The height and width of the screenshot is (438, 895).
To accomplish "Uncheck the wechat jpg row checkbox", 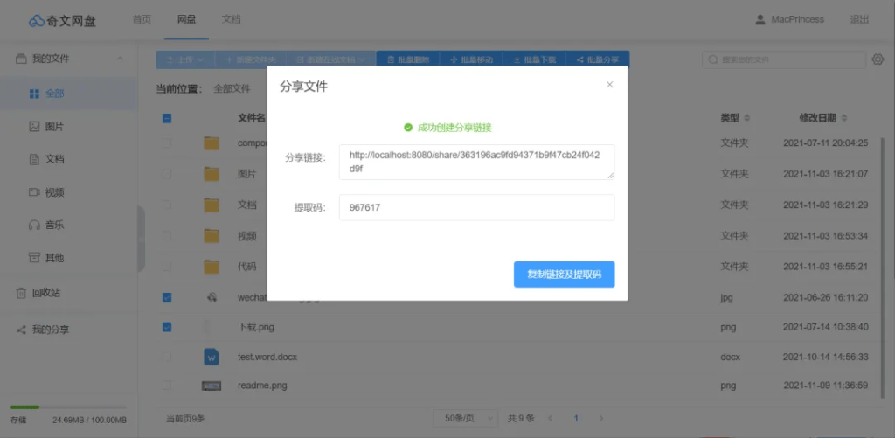I will pos(167,297).
